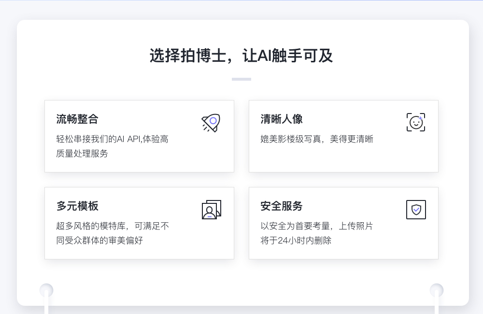Click the 超多风格的模特库 description text
Image resolution: width=483 pixels, height=314 pixels.
113,226
